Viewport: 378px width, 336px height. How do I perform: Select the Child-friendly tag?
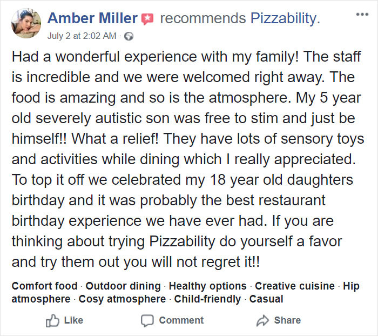click(207, 299)
